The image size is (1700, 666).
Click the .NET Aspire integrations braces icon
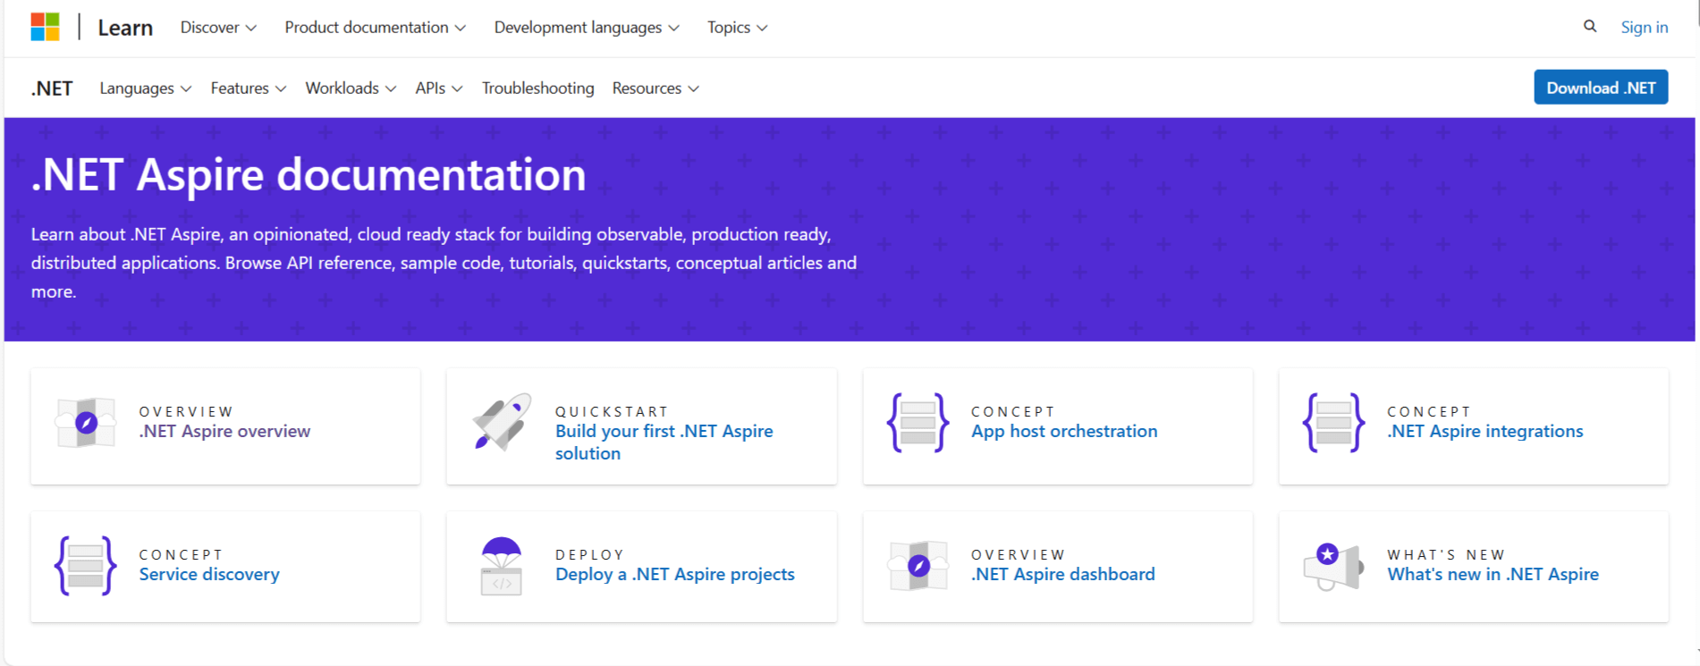tap(1333, 422)
